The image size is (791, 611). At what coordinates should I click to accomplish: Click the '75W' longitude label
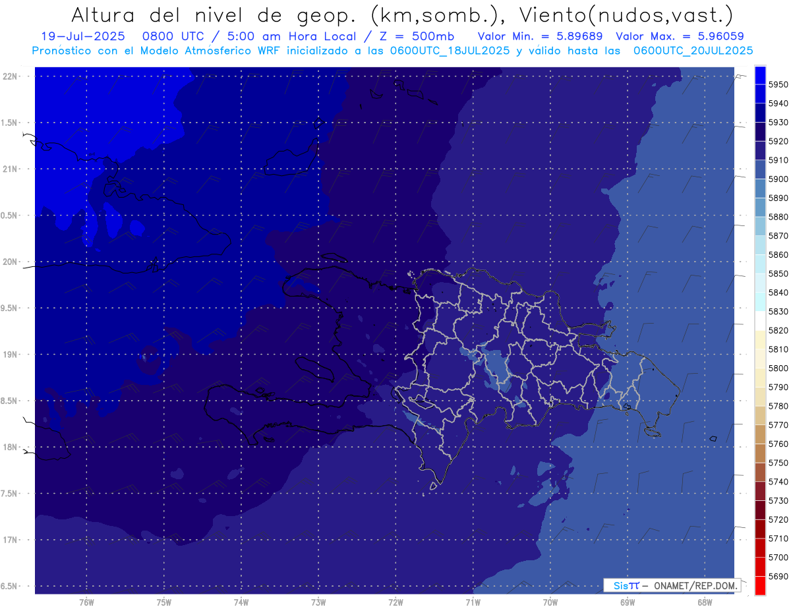[164, 602]
